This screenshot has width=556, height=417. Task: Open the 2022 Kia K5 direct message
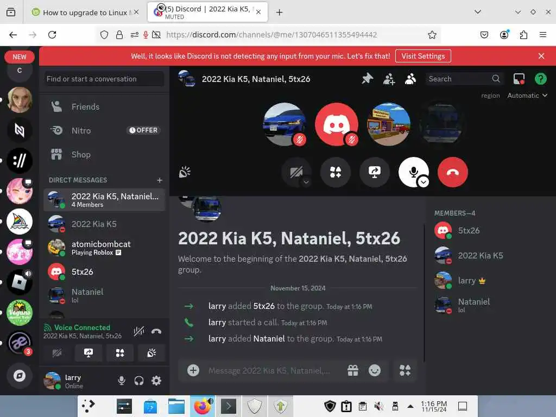pyautogui.click(x=104, y=224)
